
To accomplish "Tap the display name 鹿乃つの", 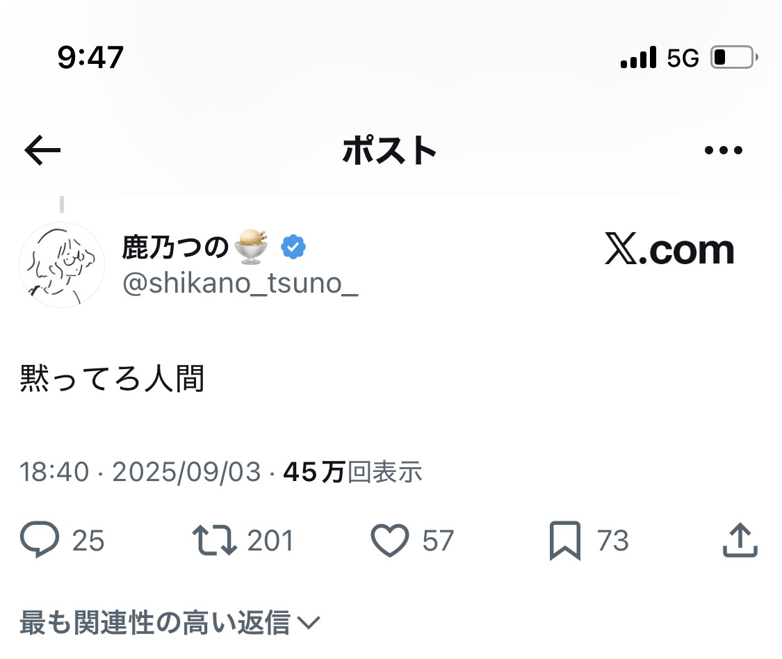I will tap(175, 247).
